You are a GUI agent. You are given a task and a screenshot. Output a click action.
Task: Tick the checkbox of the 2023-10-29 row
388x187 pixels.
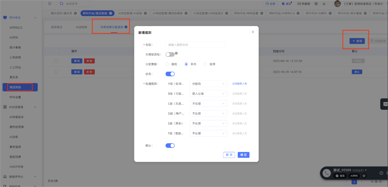click(56, 72)
